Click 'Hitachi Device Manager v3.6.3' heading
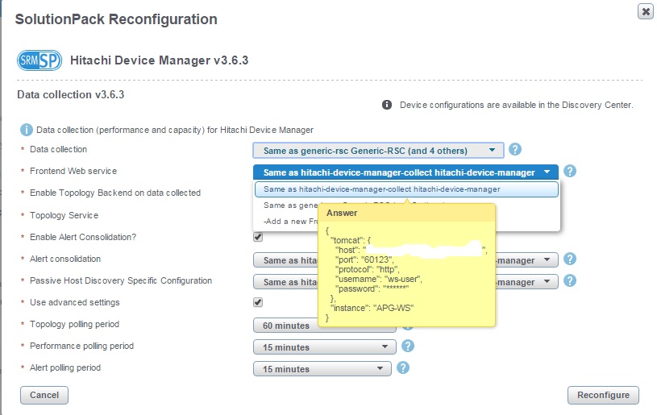 pos(160,60)
